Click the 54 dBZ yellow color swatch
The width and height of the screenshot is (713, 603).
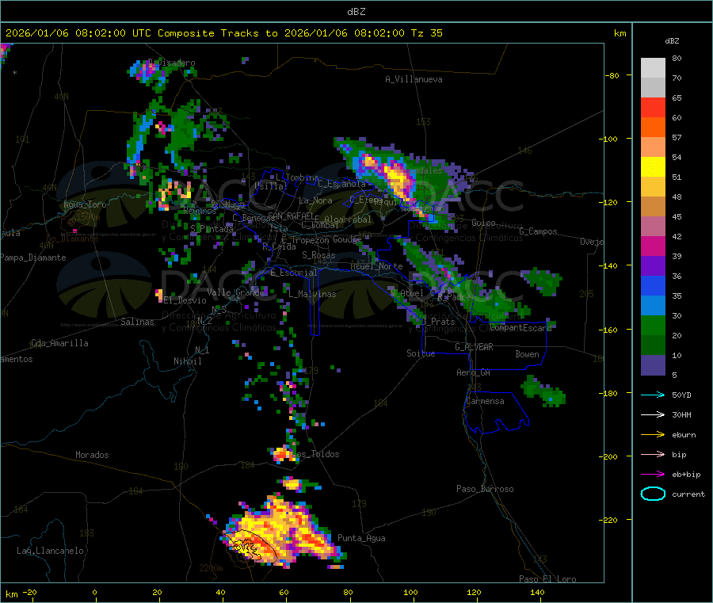click(x=653, y=166)
